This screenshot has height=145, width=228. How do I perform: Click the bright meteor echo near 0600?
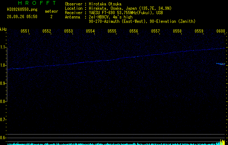pos(221,64)
